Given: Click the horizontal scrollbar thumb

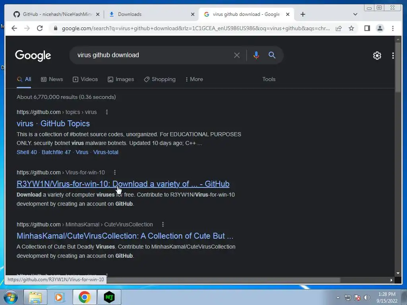Looking at the screenshot, I should pos(223,280).
